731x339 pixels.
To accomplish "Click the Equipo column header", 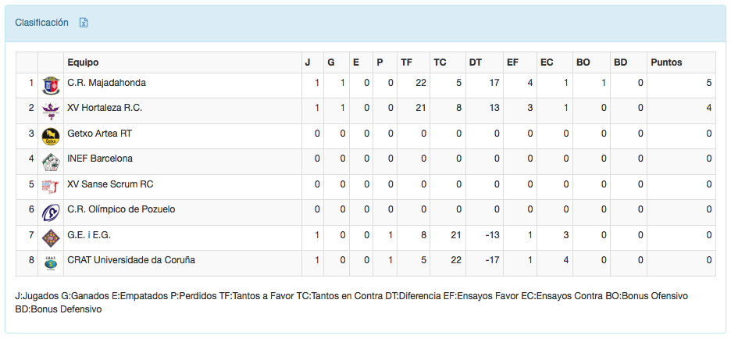I will (x=83, y=62).
